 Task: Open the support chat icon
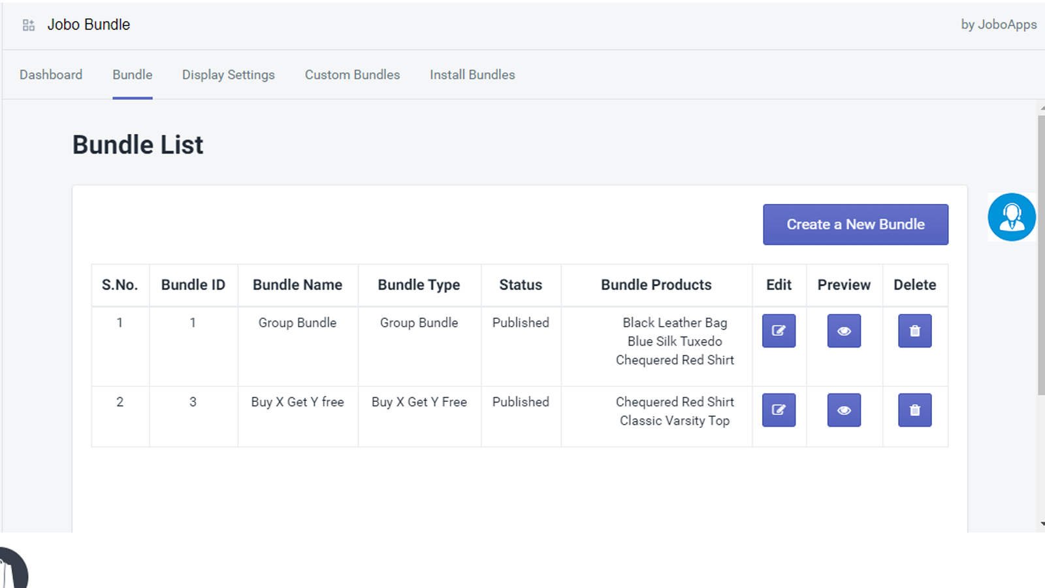point(1011,216)
